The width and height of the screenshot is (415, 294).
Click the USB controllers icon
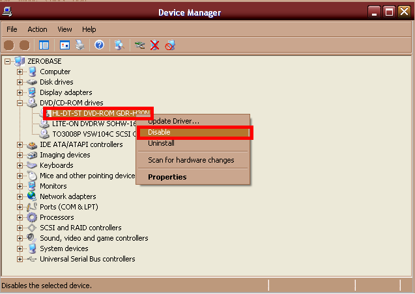(32, 259)
